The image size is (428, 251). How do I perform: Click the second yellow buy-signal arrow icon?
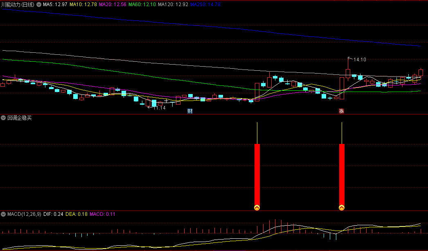pos(342,208)
